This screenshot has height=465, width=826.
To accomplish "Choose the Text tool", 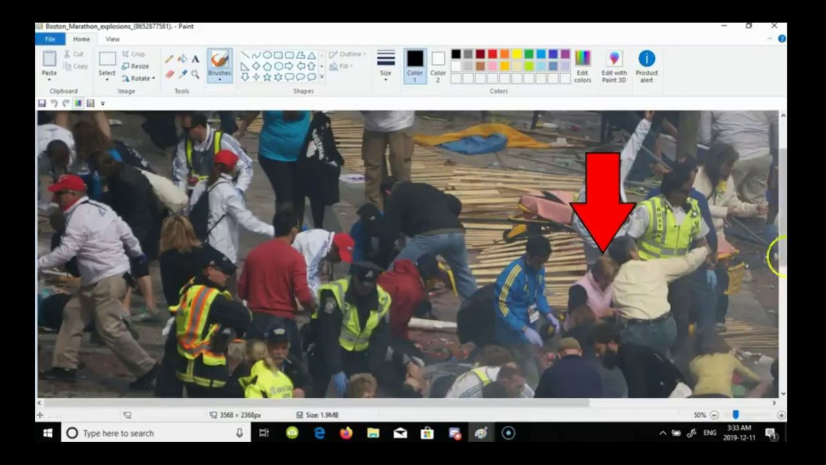I will 196,59.
